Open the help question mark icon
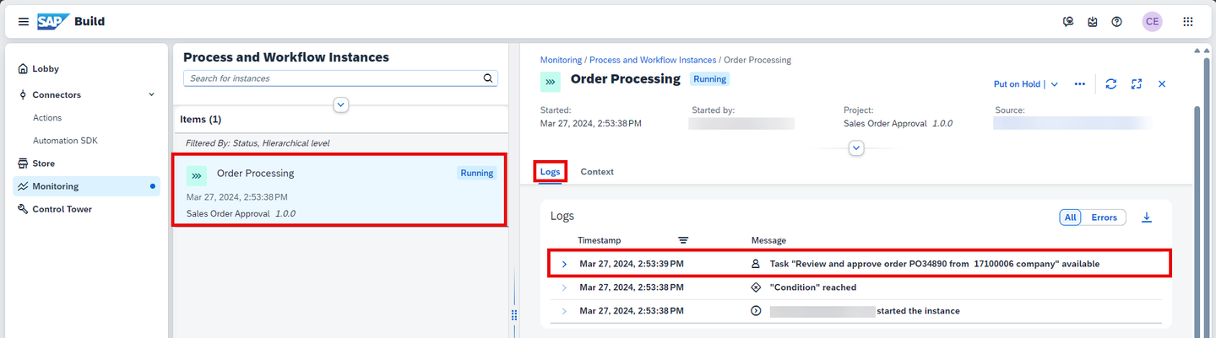 pyautogui.click(x=1116, y=21)
